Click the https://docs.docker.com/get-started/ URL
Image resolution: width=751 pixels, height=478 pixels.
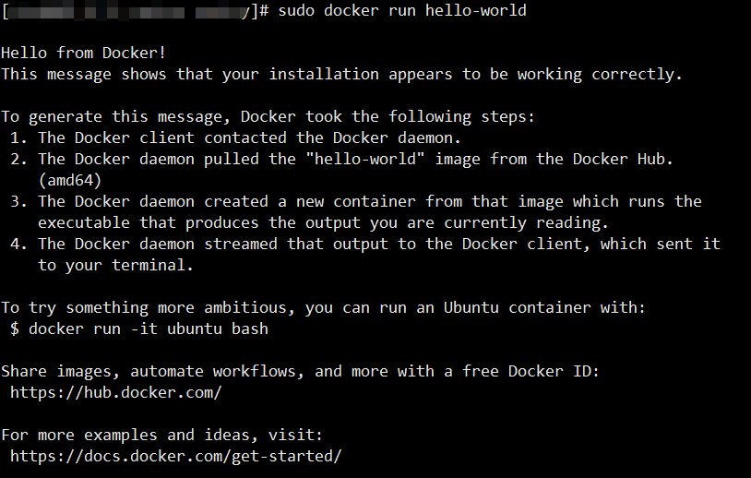click(176, 456)
